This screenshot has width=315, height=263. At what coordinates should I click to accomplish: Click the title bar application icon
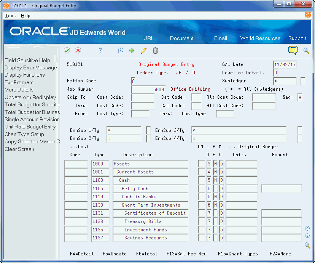tap(6, 5)
